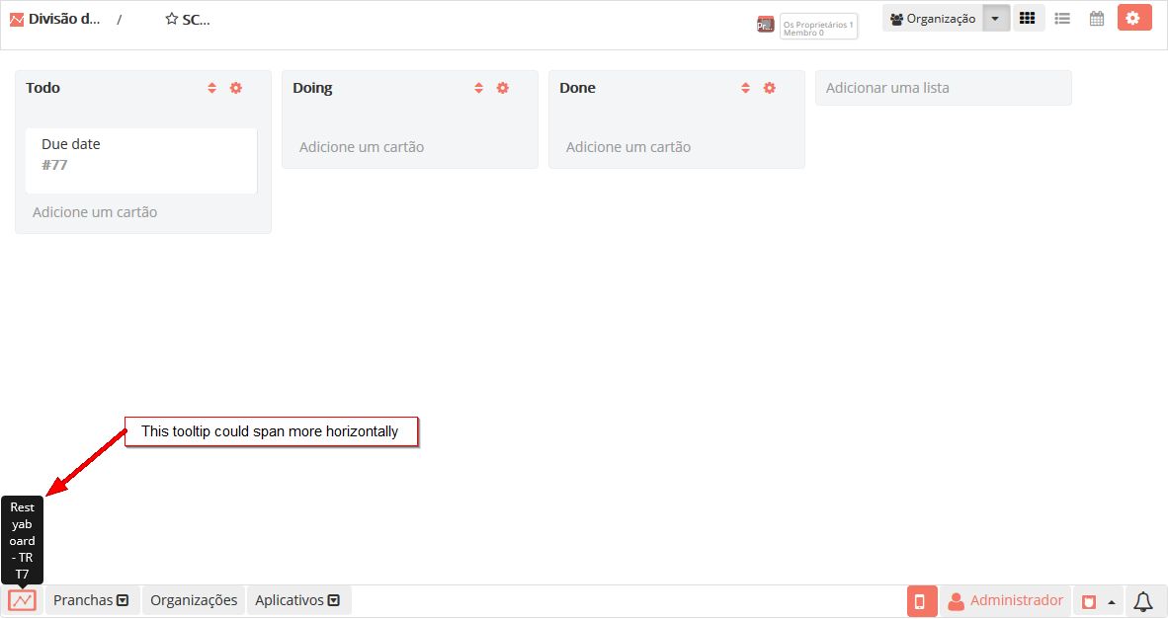
Task: Open the Aplicativos dropdown
Action: [334, 599]
